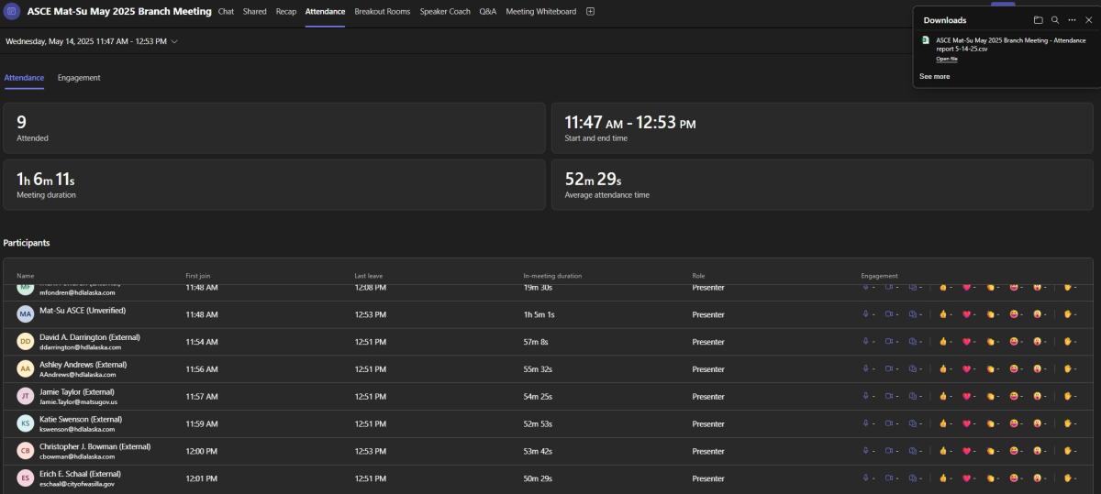Click Erich E. Schaal thumbs-up reaction icon
The height and width of the screenshot is (494, 1101).
pos(942,478)
